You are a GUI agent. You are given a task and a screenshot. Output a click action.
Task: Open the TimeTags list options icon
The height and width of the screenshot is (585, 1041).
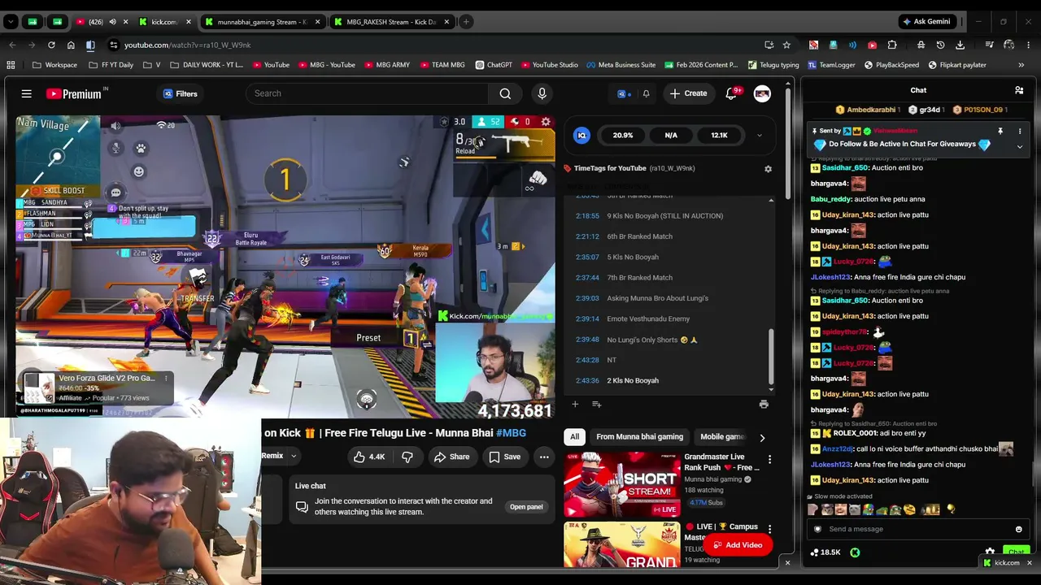point(596,404)
